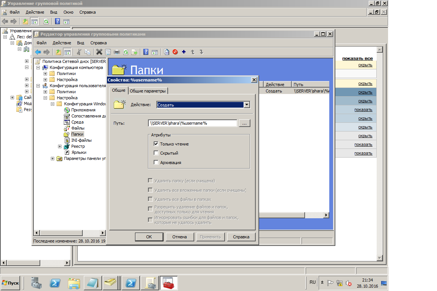Viewport: 437px width, 291px height.
Task: Click the '...' browse button next to the path
Action: coord(244,123)
